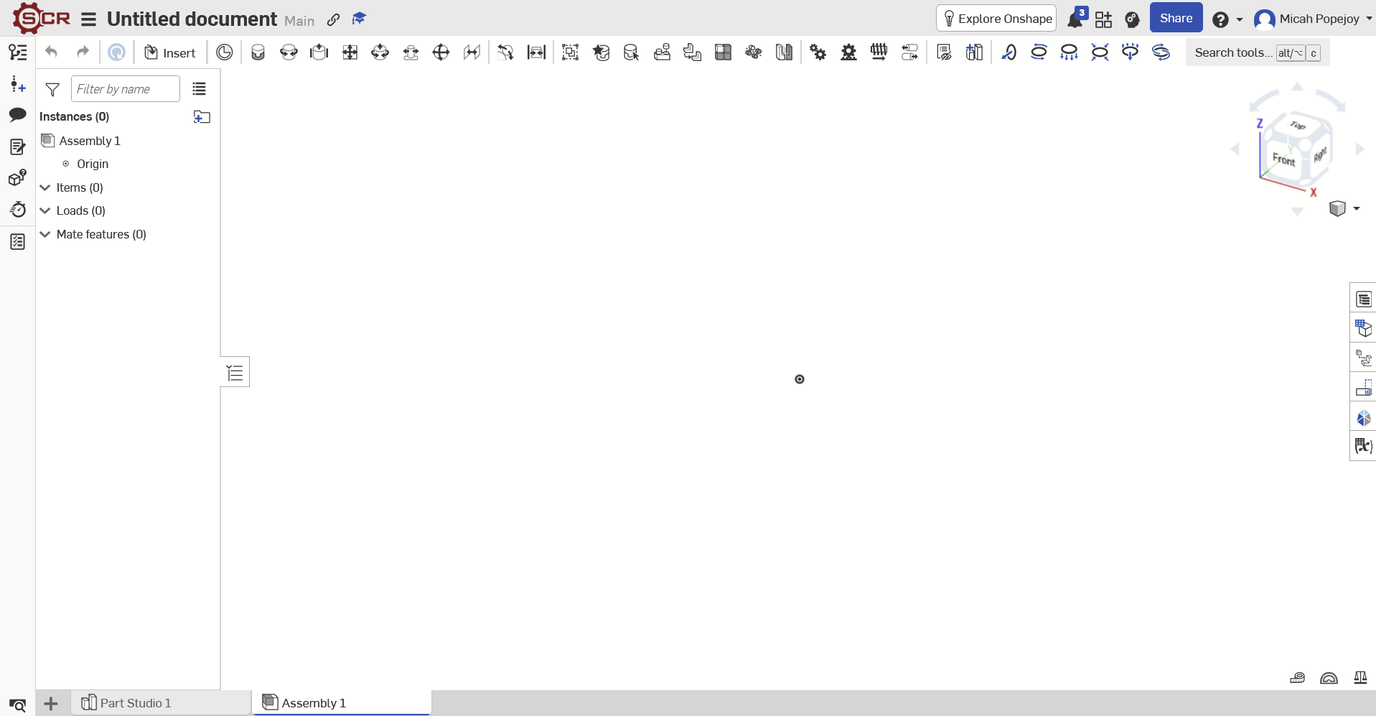Select the Fastened mate tool
The height and width of the screenshot is (716, 1376).
[x=258, y=52]
